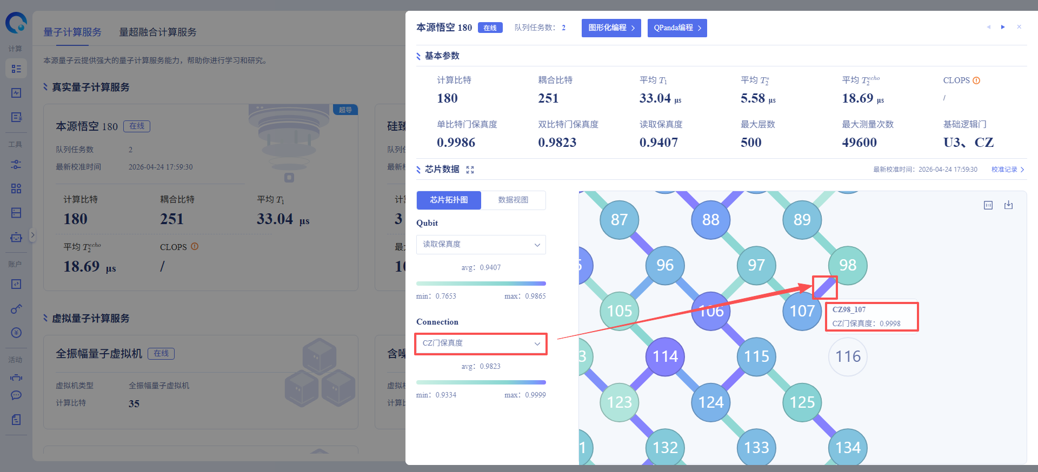Download the chip topology image
The height and width of the screenshot is (472, 1038).
1008,205
